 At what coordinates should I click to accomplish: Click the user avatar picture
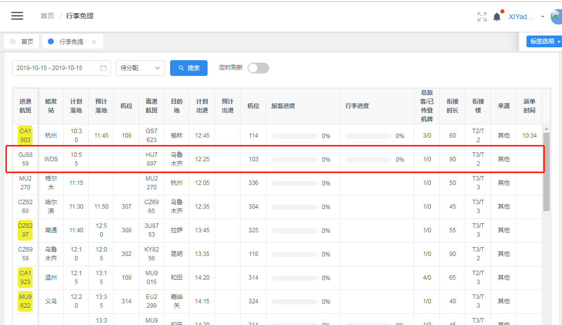[556, 16]
